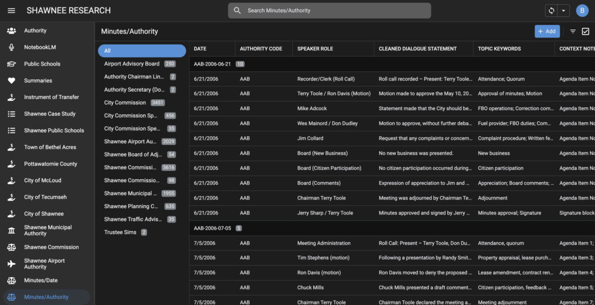Click the Shawnee Commission scales icon
The height and width of the screenshot is (305, 595).
coord(11,247)
